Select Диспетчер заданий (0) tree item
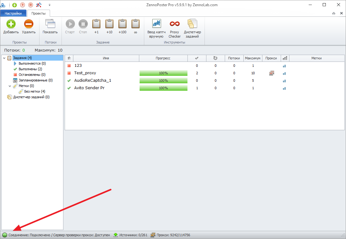The height and width of the screenshot is (239, 346). click(31, 97)
